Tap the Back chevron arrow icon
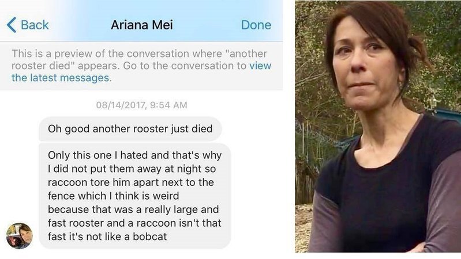The height and width of the screenshot is (259, 461). click(x=12, y=25)
